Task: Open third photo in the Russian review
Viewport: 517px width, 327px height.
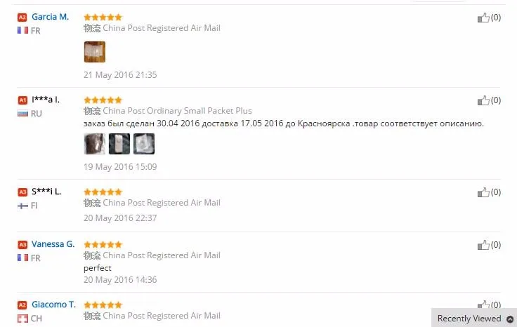Action: coord(144,144)
